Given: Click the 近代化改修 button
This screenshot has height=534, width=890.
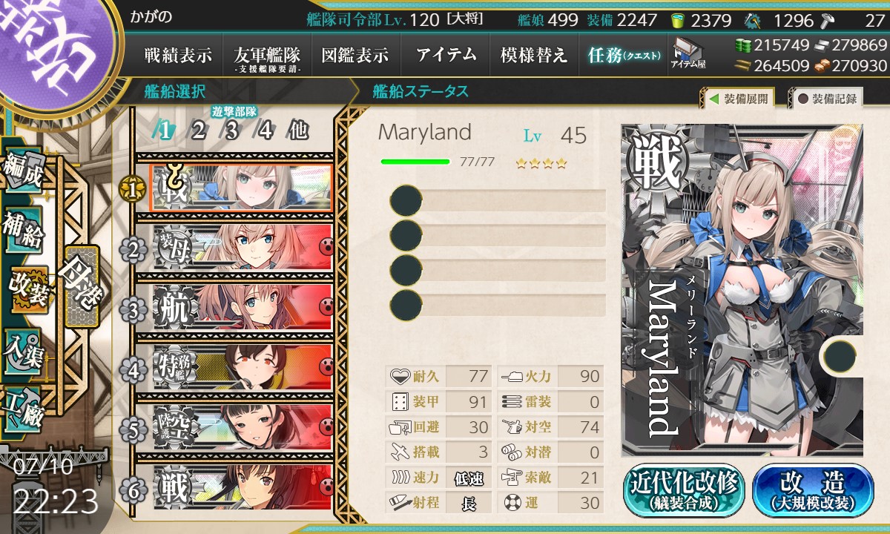Looking at the screenshot, I should click(685, 491).
